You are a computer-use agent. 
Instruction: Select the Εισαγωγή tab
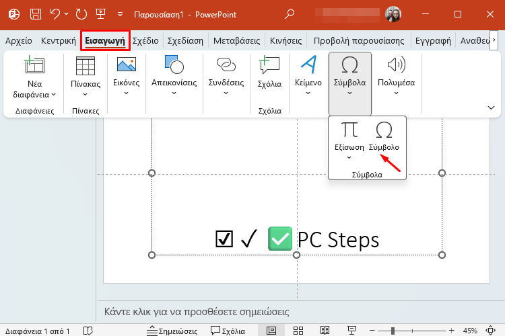point(105,41)
